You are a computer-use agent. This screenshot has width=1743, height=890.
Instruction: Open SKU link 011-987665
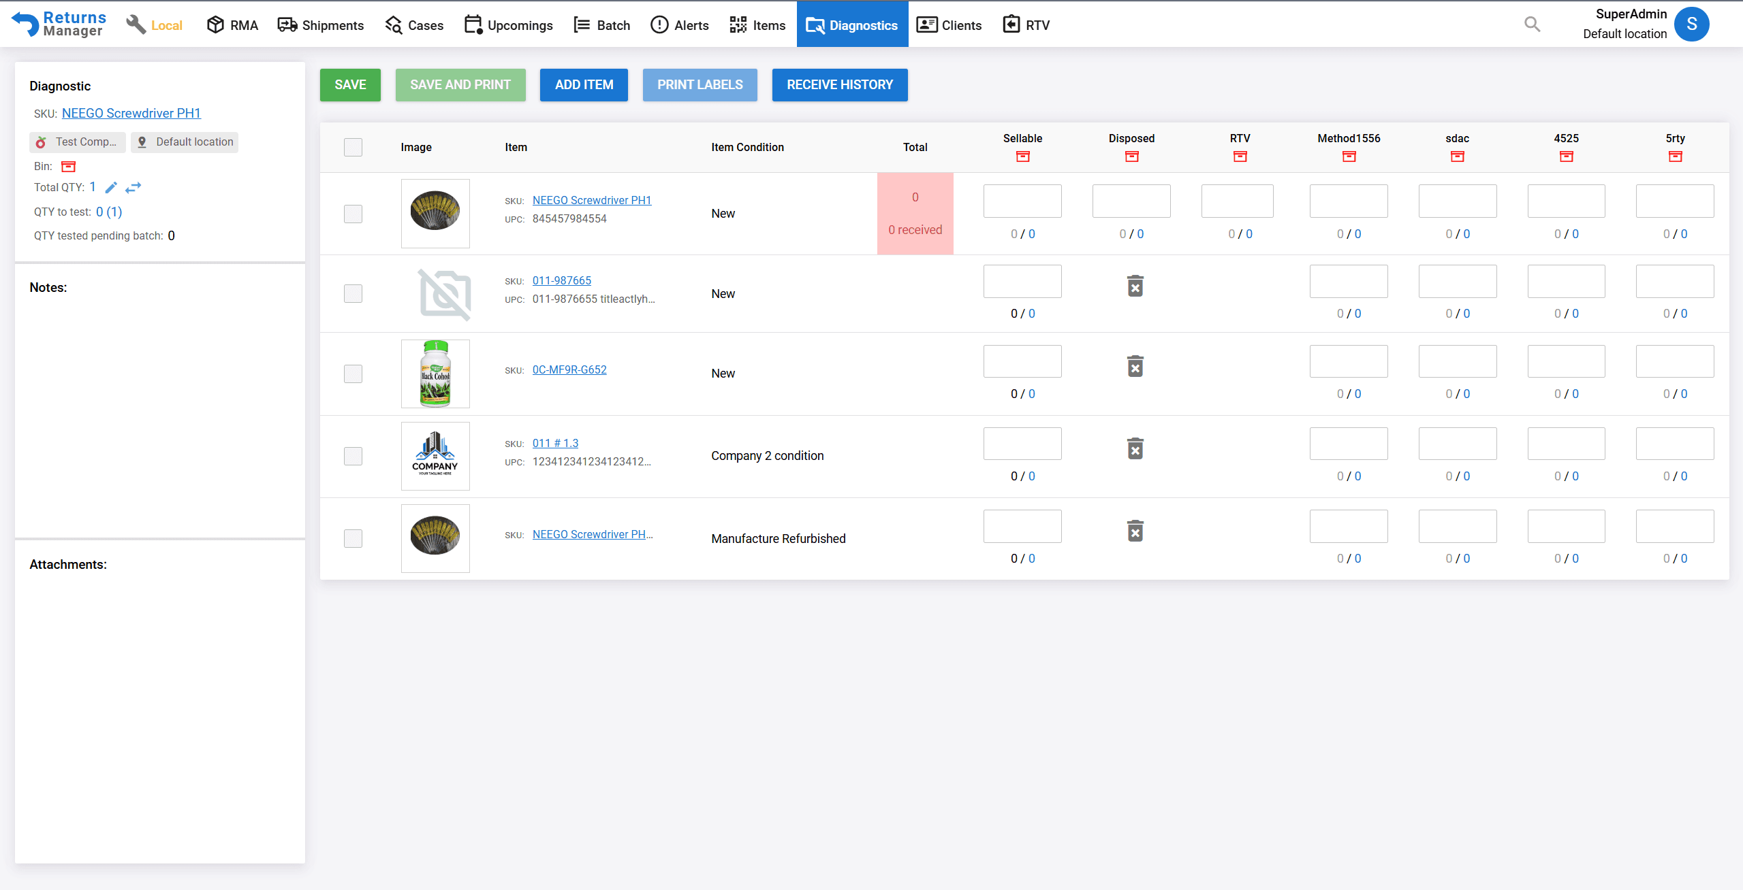coord(562,280)
